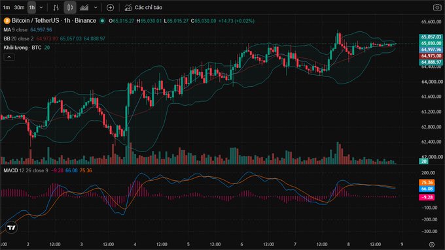Image resolution: width=445 pixels, height=250 pixels.
Task: Click the 64,997.96 MA price label
Action: tap(431, 50)
